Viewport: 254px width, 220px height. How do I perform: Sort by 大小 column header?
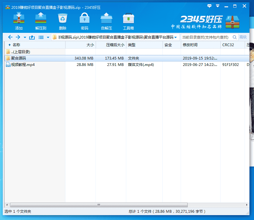click(81, 45)
